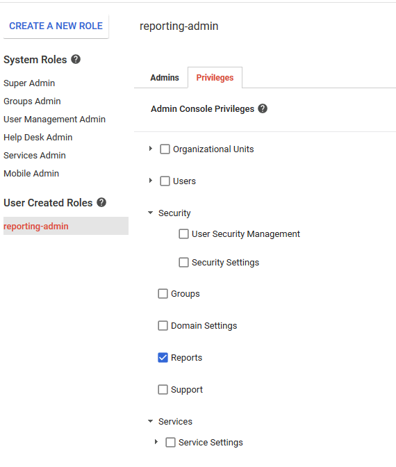Open the Help Desk Admin role
Image resolution: width=396 pixels, height=467 pixels.
tap(38, 138)
